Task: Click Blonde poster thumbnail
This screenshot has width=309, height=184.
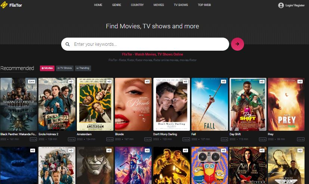Action: (x=133, y=104)
